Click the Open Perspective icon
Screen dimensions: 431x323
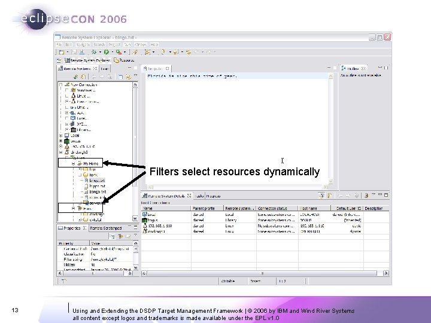click(x=59, y=60)
